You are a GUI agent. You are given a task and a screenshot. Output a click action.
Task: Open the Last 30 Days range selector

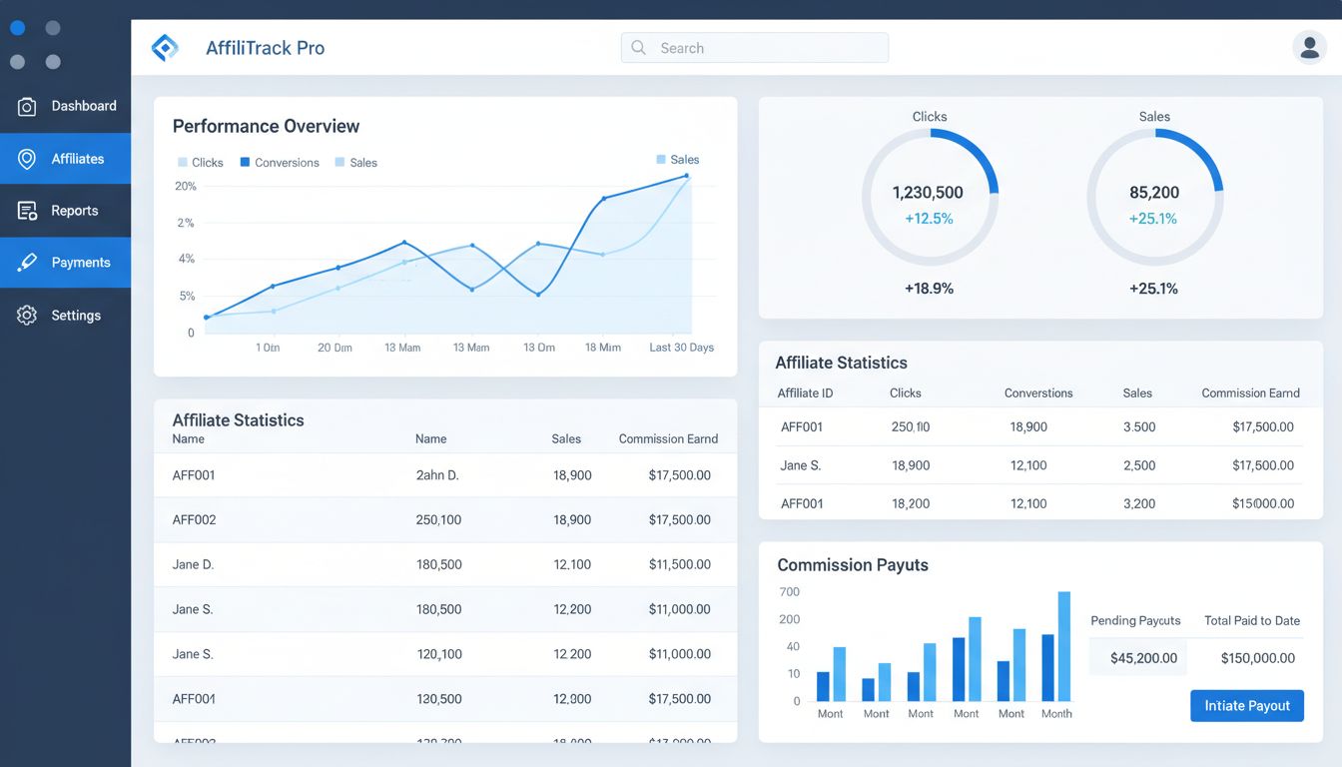(x=681, y=347)
